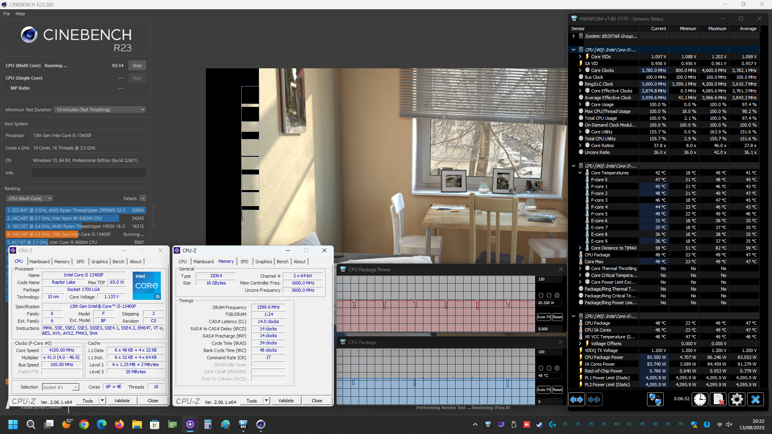The height and width of the screenshot is (434, 772).
Task: Click Steam icon in system tray
Action: point(540,424)
